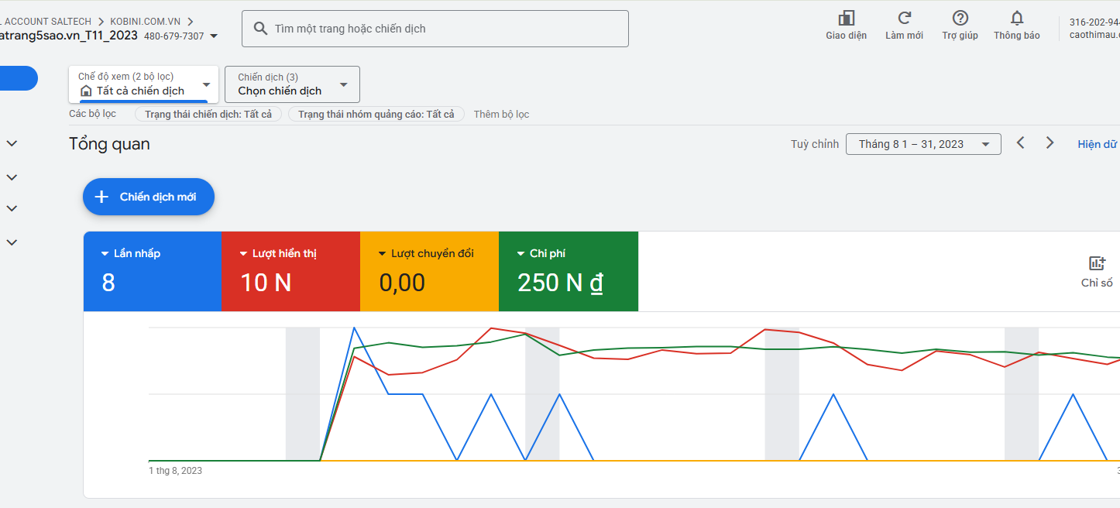Go to previous date range arrow
1120x508 pixels.
click(1021, 143)
